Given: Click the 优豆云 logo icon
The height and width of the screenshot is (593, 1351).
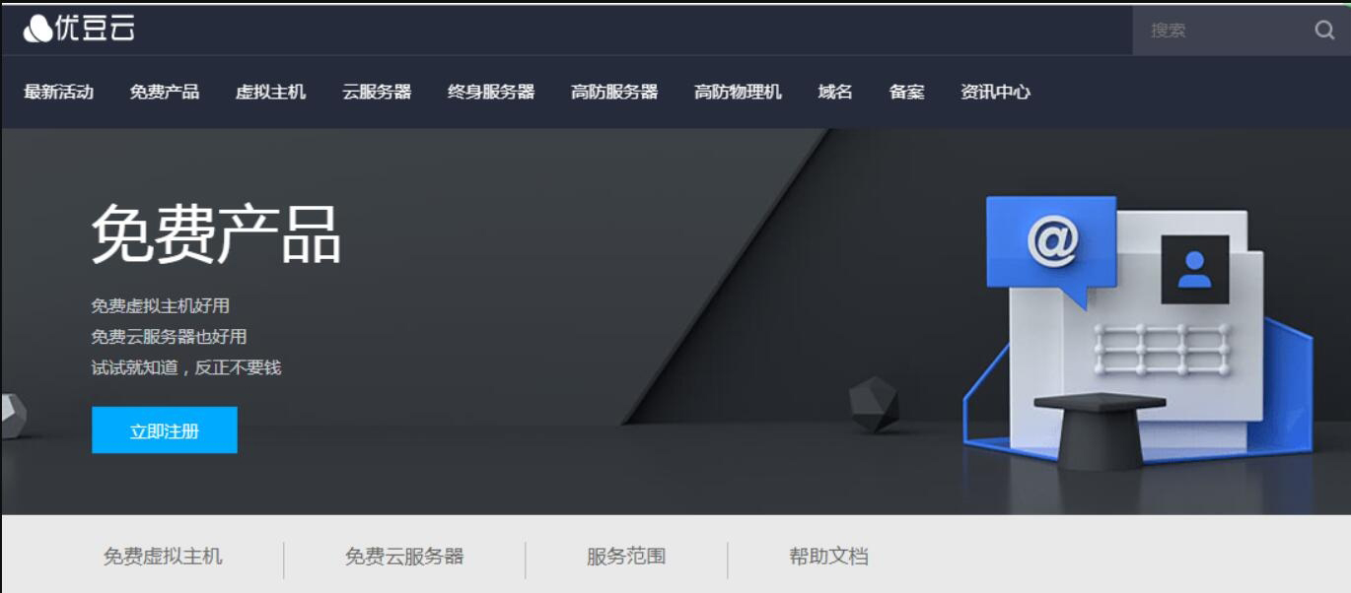Looking at the screenshot, I should (37, 30).
